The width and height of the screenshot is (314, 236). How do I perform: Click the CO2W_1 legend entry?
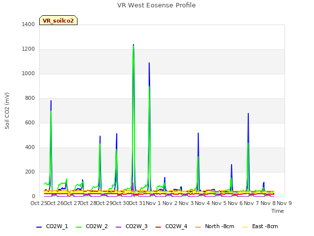(52, 226)
